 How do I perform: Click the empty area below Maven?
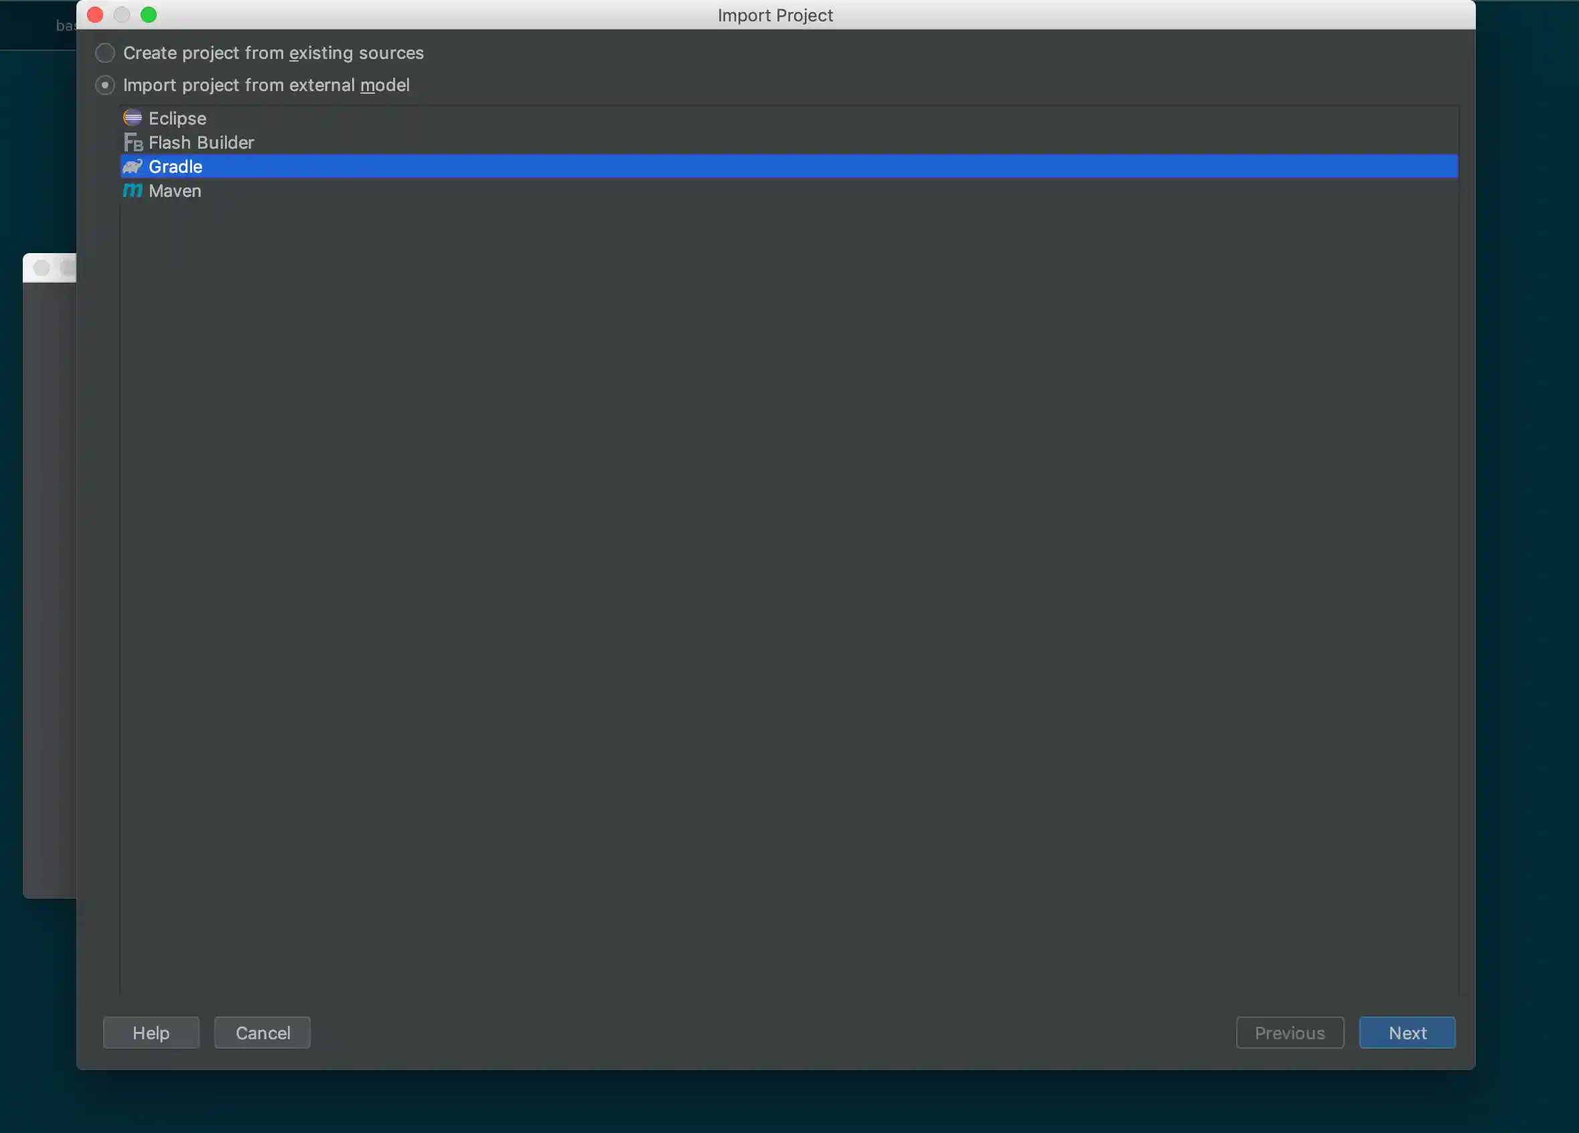point(766,557)
